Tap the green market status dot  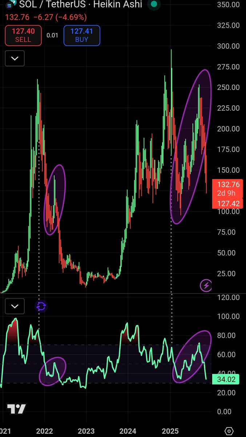154,4
